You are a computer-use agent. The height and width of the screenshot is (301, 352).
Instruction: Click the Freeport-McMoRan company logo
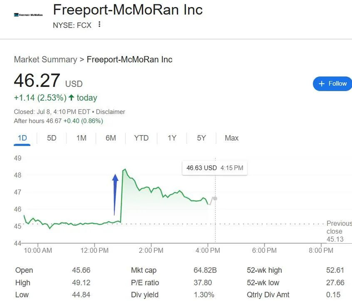click(x=28, y=15)
